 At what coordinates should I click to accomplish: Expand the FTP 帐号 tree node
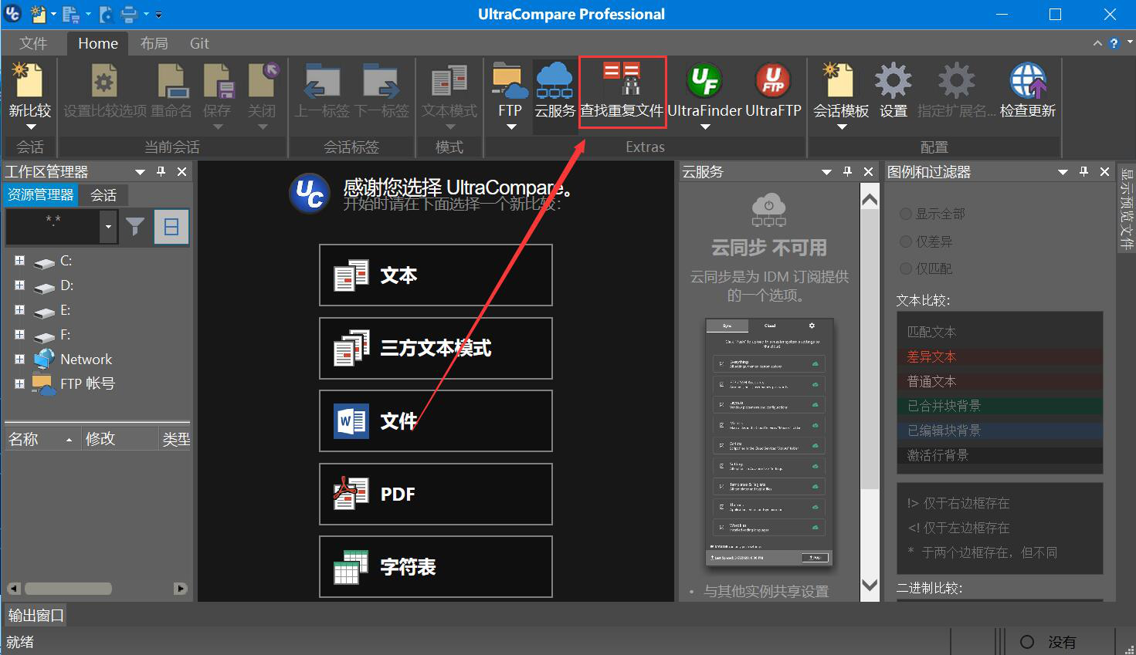[x=19, y=383]
